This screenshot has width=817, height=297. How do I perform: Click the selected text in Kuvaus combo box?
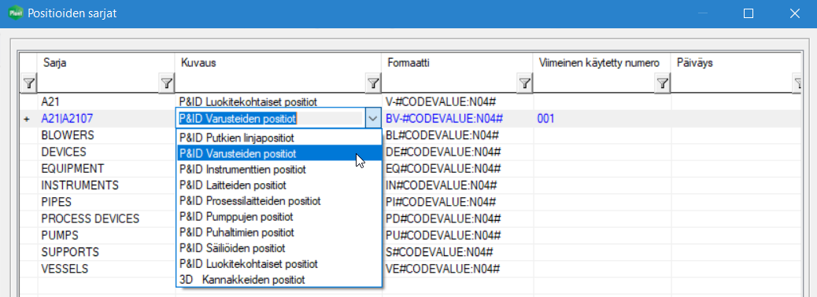pyautogui.click(x=238, y=119)
